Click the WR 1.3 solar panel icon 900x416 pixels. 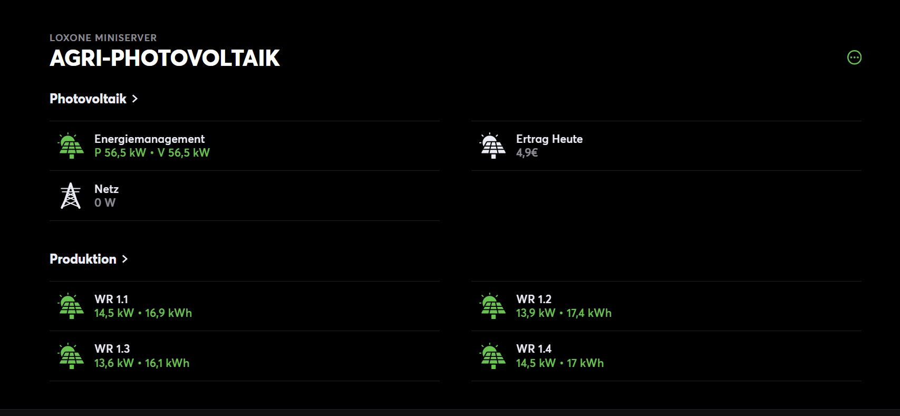[71, 356]
